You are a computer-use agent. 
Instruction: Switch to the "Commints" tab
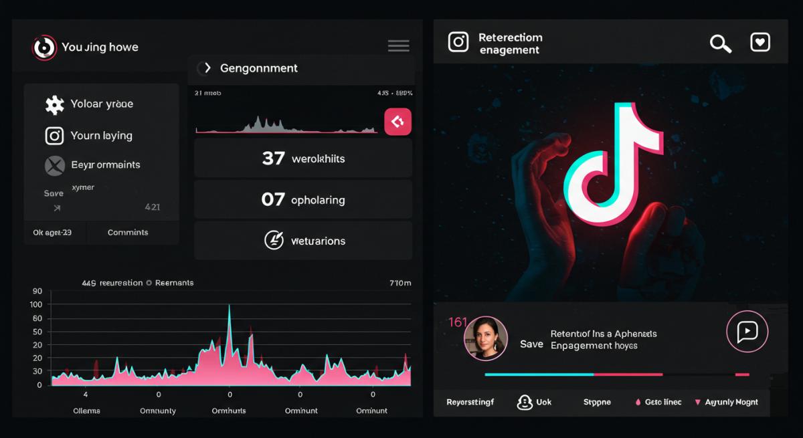click(128, 233)
